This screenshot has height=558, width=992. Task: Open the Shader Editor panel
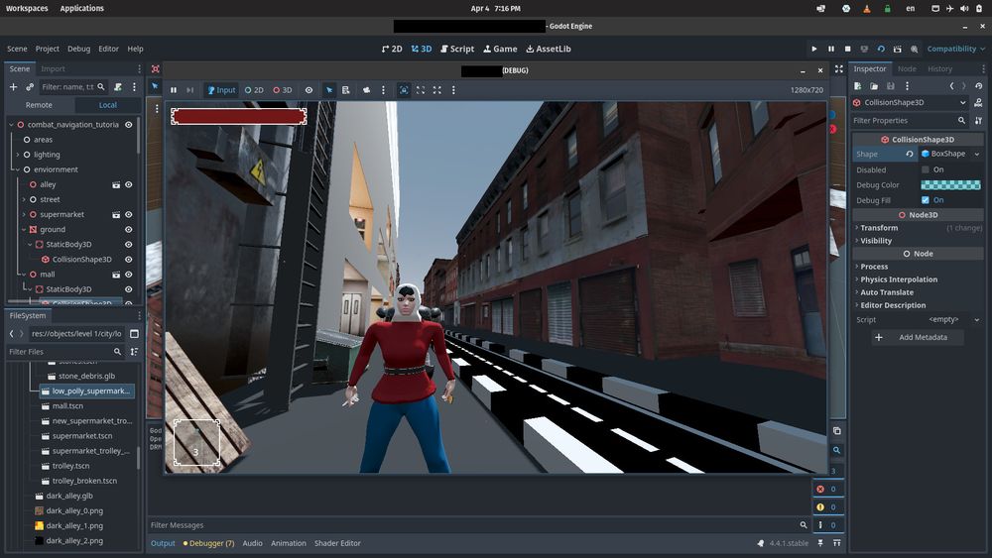coord(337,543)
